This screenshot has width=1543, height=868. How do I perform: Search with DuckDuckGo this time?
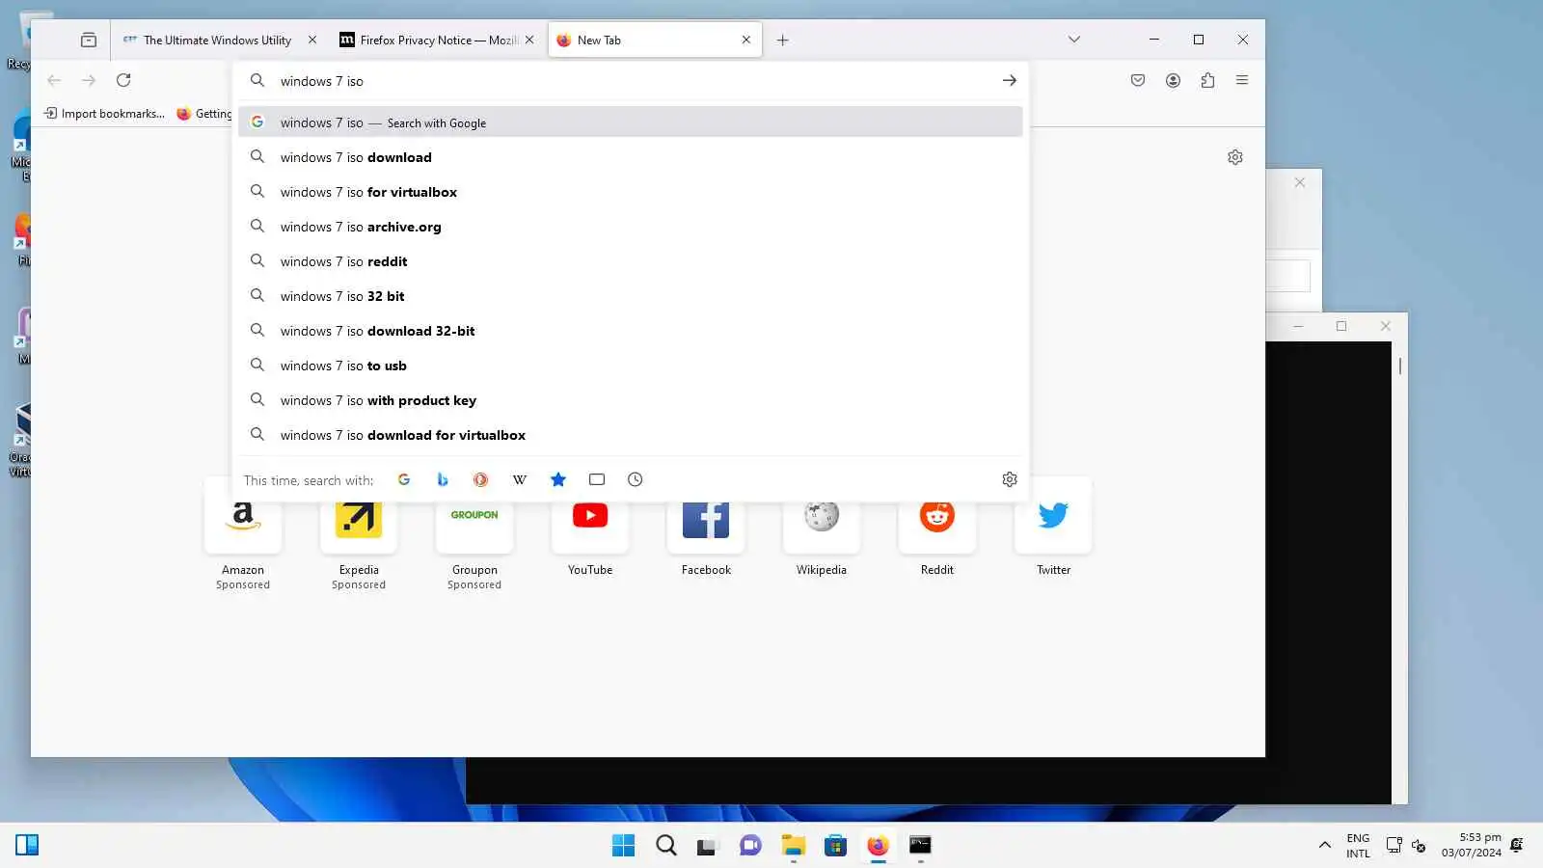pyautogui.click(x=481, y=479)
